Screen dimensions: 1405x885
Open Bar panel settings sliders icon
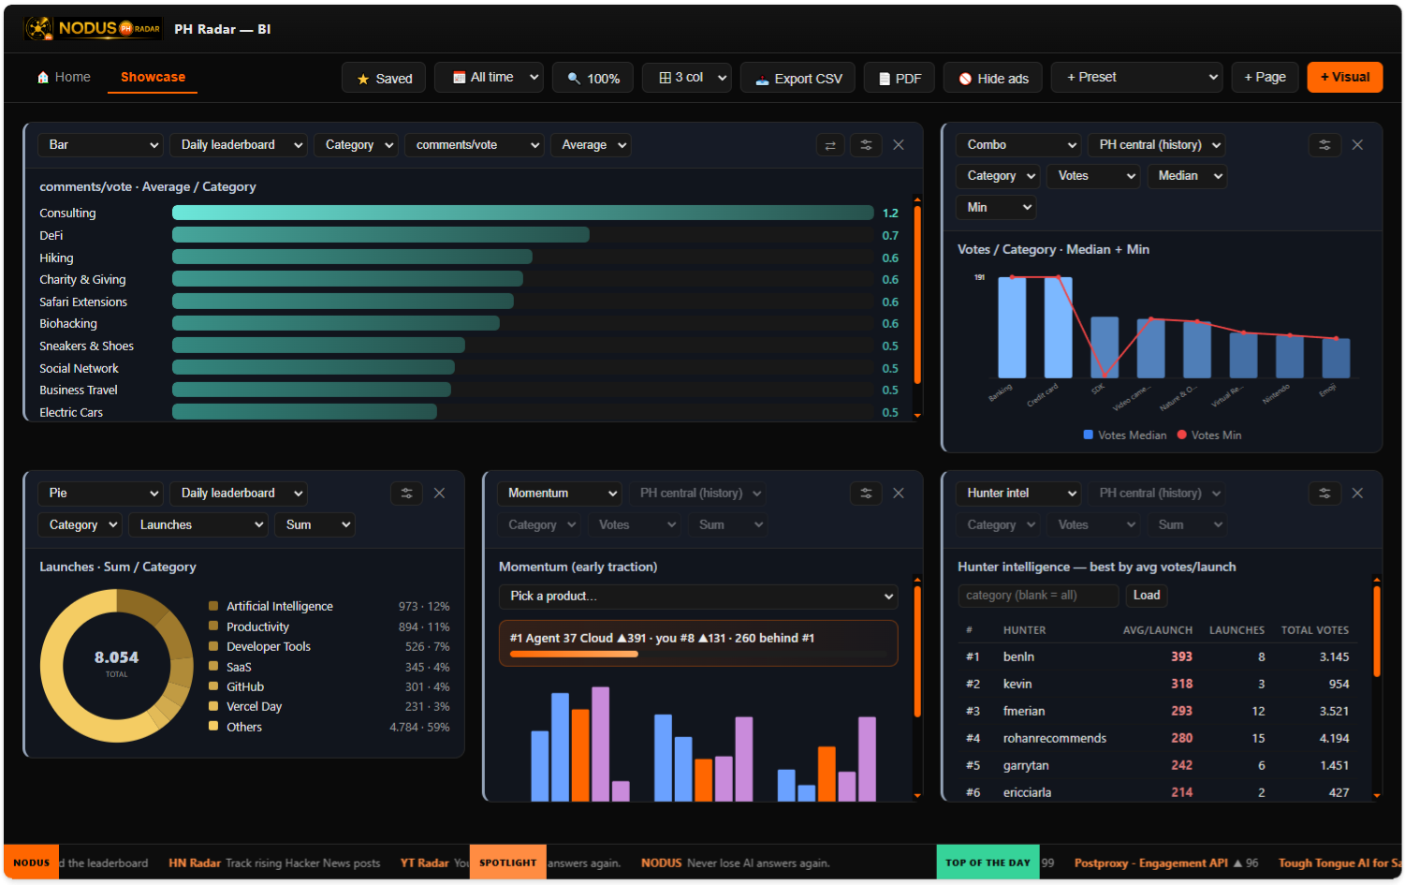coord(866,145)
